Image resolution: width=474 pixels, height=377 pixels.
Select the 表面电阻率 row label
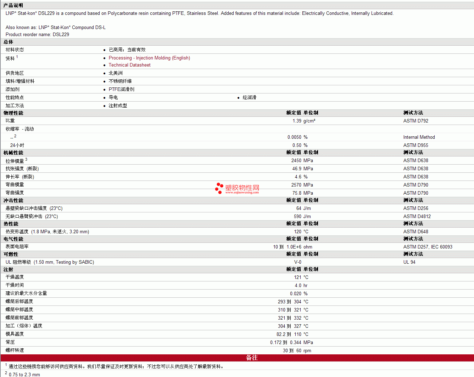[x=17, y=247]
